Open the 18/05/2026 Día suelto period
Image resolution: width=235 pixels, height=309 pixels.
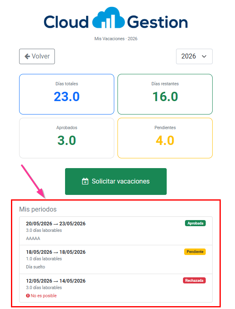(116, 259)
